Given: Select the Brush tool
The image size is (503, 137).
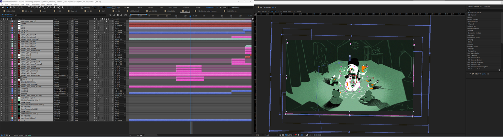Looking at the screenshot, I should (x=47, y=7).
